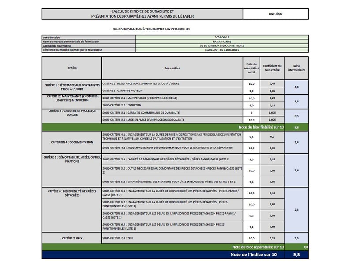The height and width of the screenshot is (265, 353).
Task: Select the 9,5 note for sous-critère 4.1
Action: tap(252, 137)
